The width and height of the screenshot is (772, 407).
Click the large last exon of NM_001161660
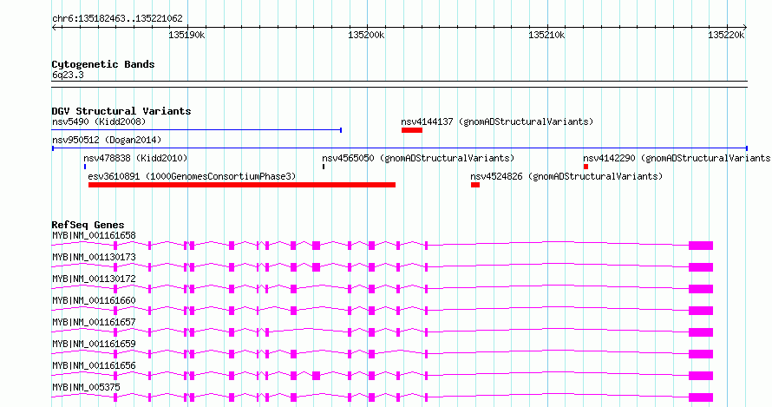(x=701, y=311)
